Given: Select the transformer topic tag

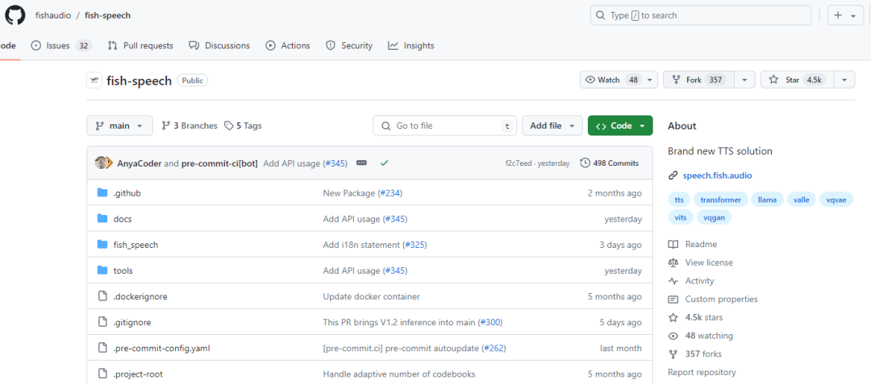Looking at the screenshot, I should (720, 200).
